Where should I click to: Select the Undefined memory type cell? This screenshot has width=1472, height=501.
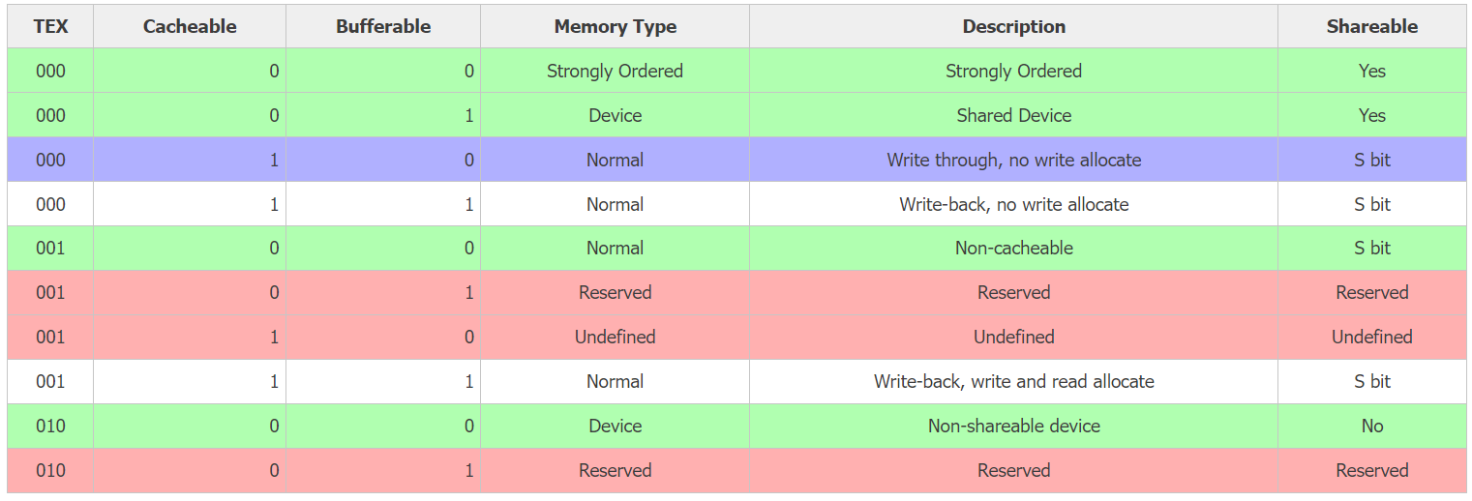click(616, 337)
